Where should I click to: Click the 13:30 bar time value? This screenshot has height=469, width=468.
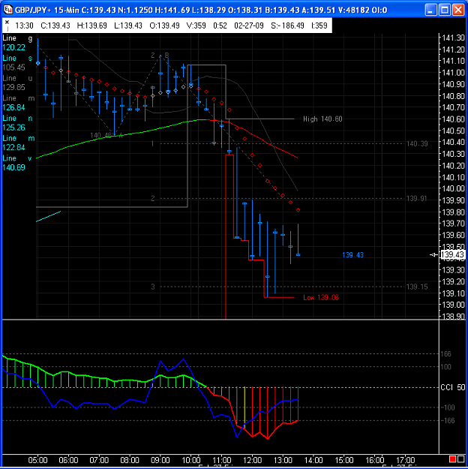coord(24,26)
